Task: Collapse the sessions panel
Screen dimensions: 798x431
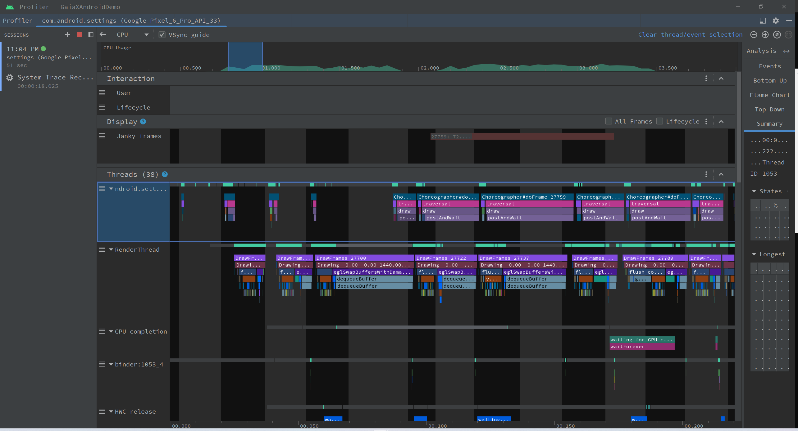Action: click(x=91, y=35)
